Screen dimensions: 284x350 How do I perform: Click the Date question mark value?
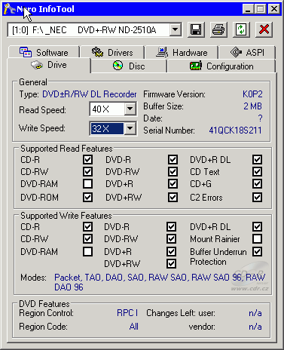coord(260,118)
